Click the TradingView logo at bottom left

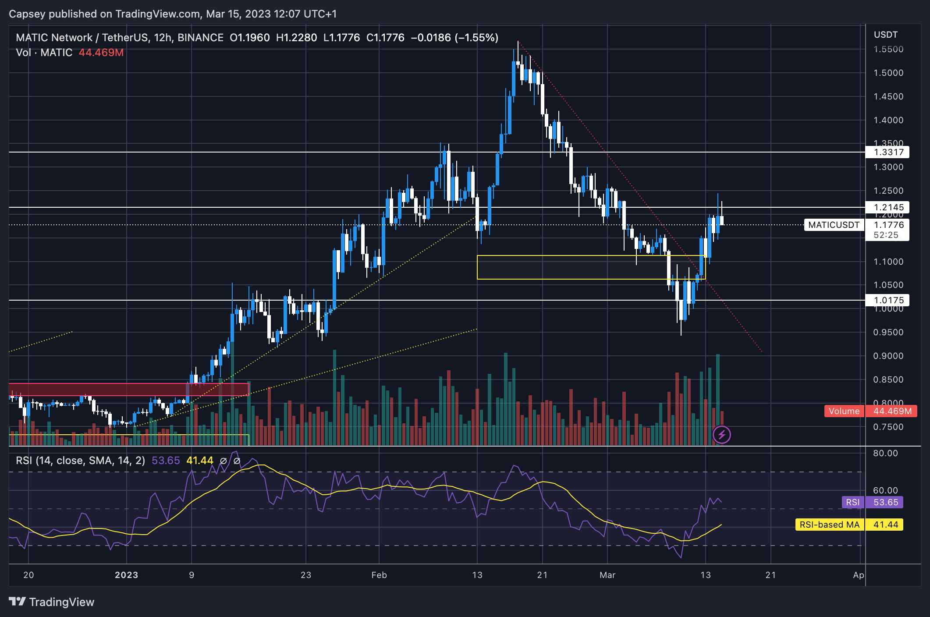pos(52,602)
